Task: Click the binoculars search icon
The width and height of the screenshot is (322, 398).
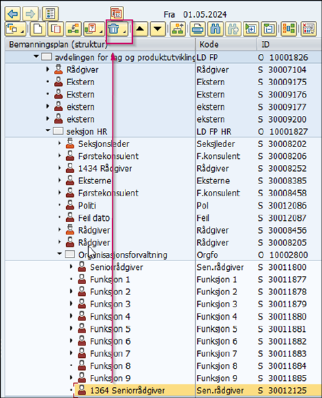Action: 216,29
